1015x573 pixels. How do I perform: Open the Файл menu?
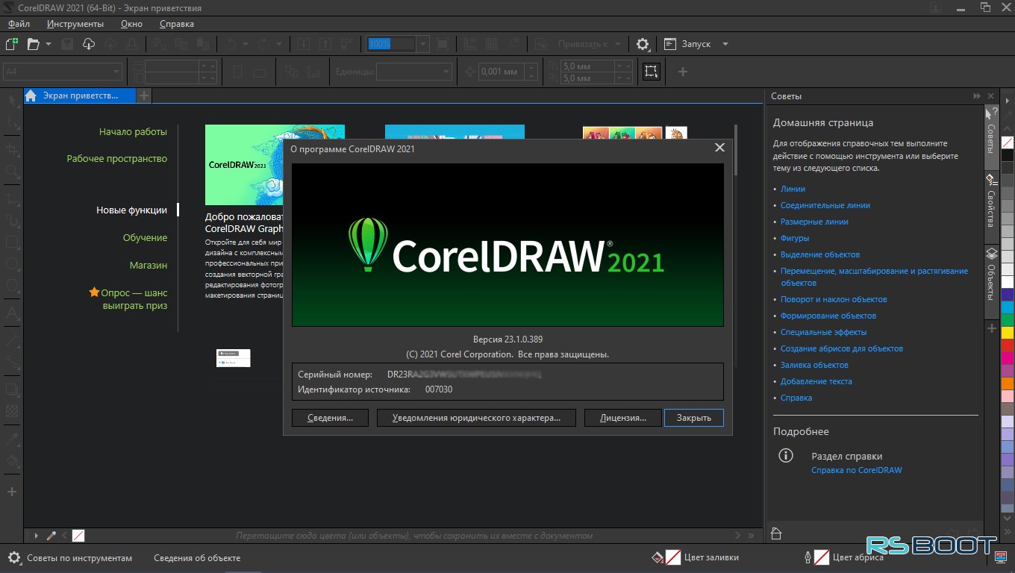point(19,24)
